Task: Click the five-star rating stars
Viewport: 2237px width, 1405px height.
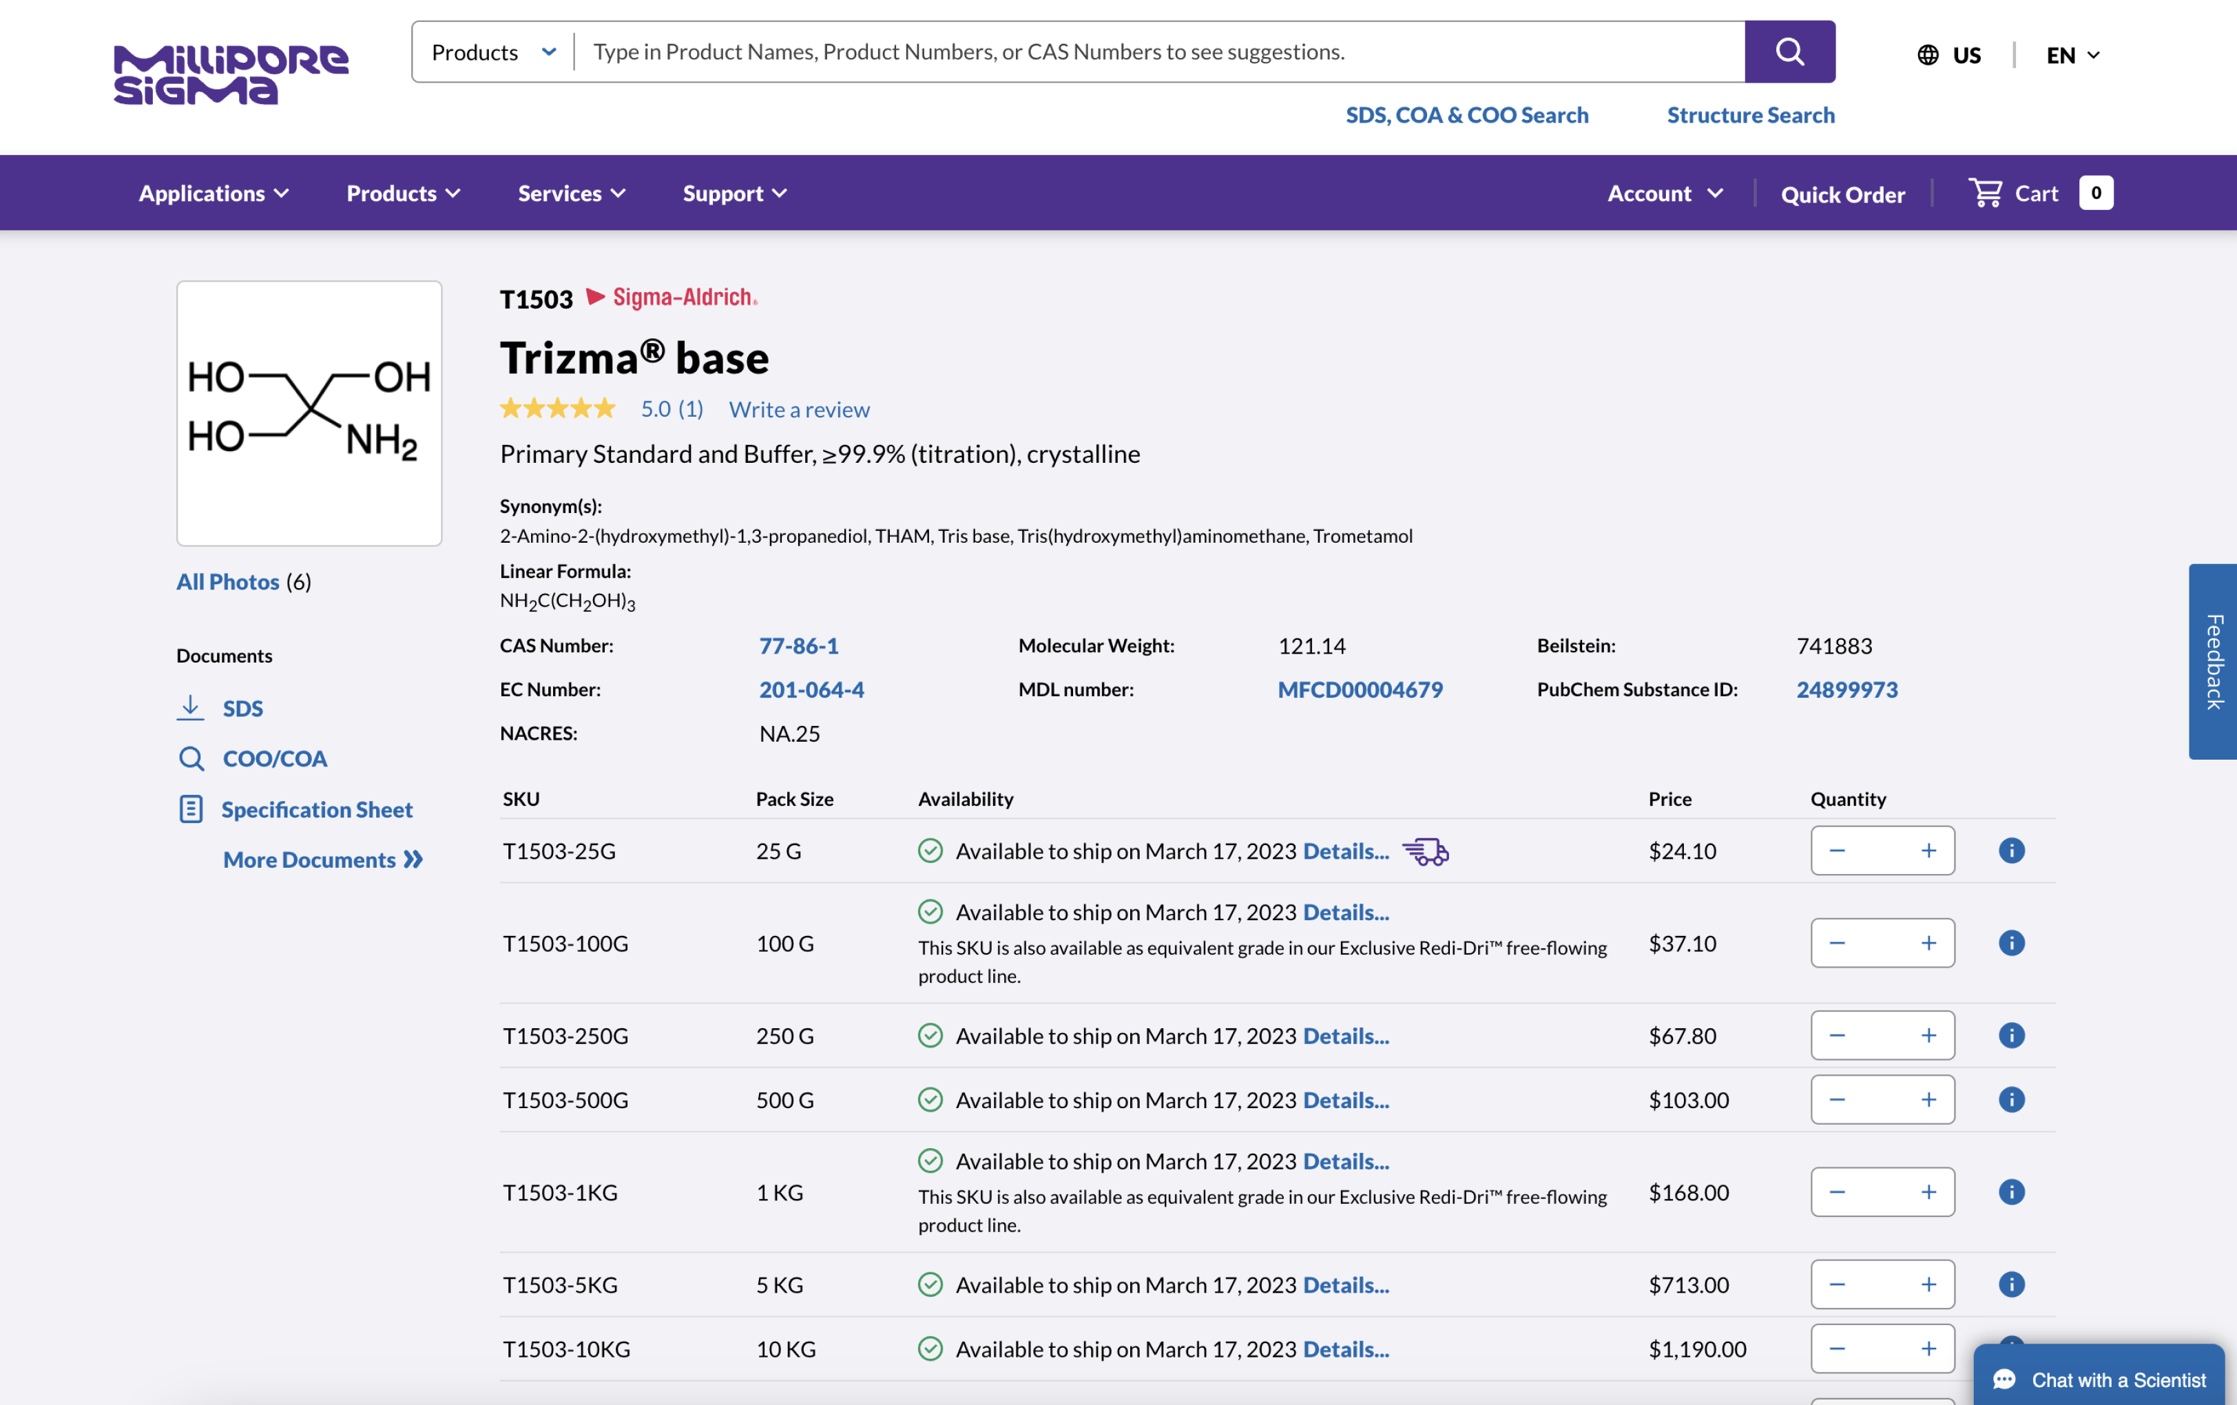Action: click(x=557, y=408)
